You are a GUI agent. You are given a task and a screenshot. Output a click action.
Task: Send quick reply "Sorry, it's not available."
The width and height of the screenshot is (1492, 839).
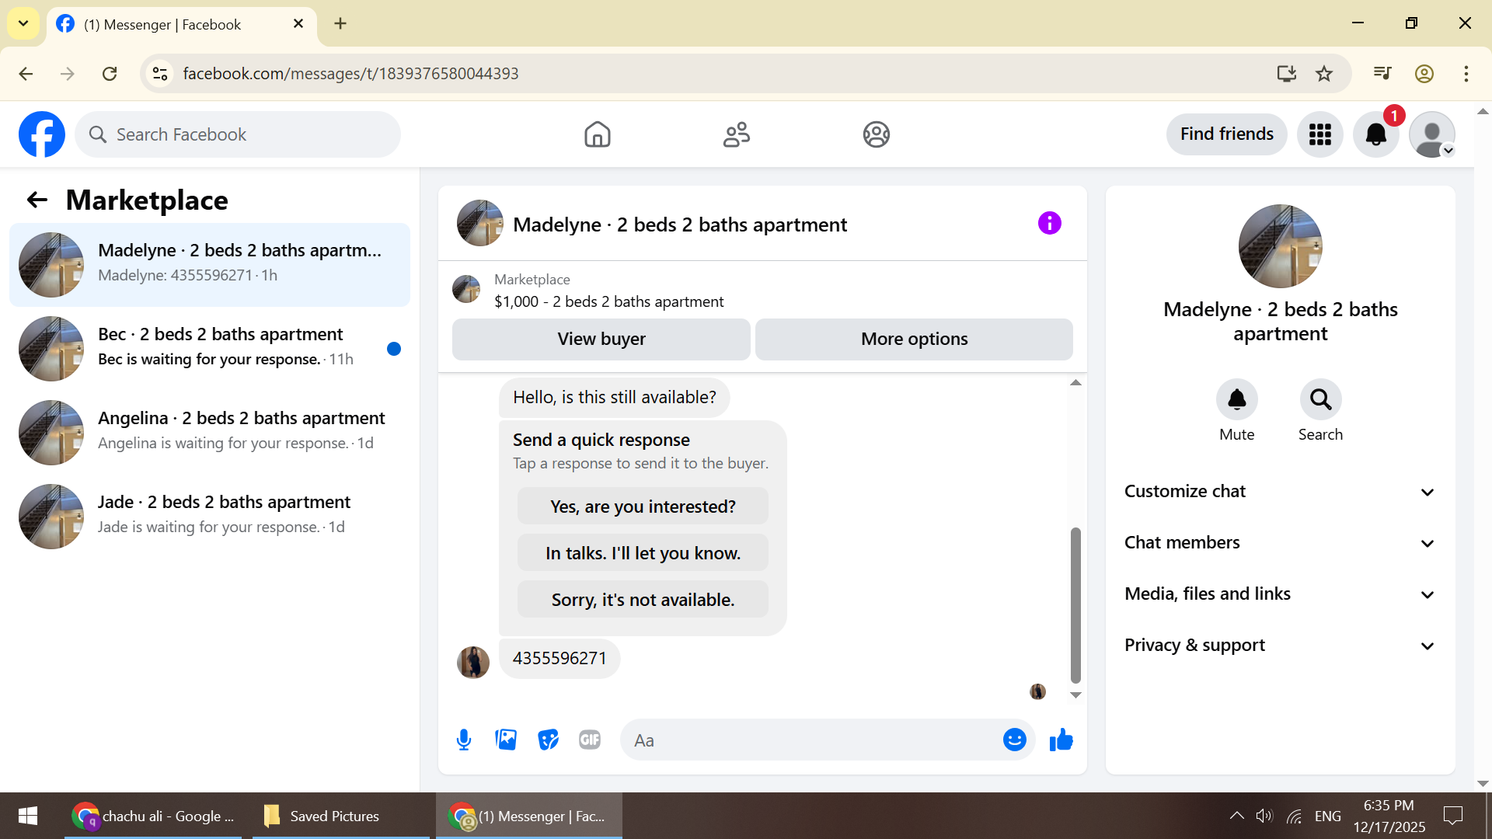click(x=643, y=600)
